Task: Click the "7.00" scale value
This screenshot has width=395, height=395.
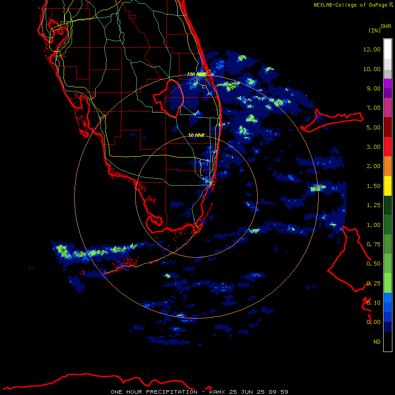Action: (373, 108)
